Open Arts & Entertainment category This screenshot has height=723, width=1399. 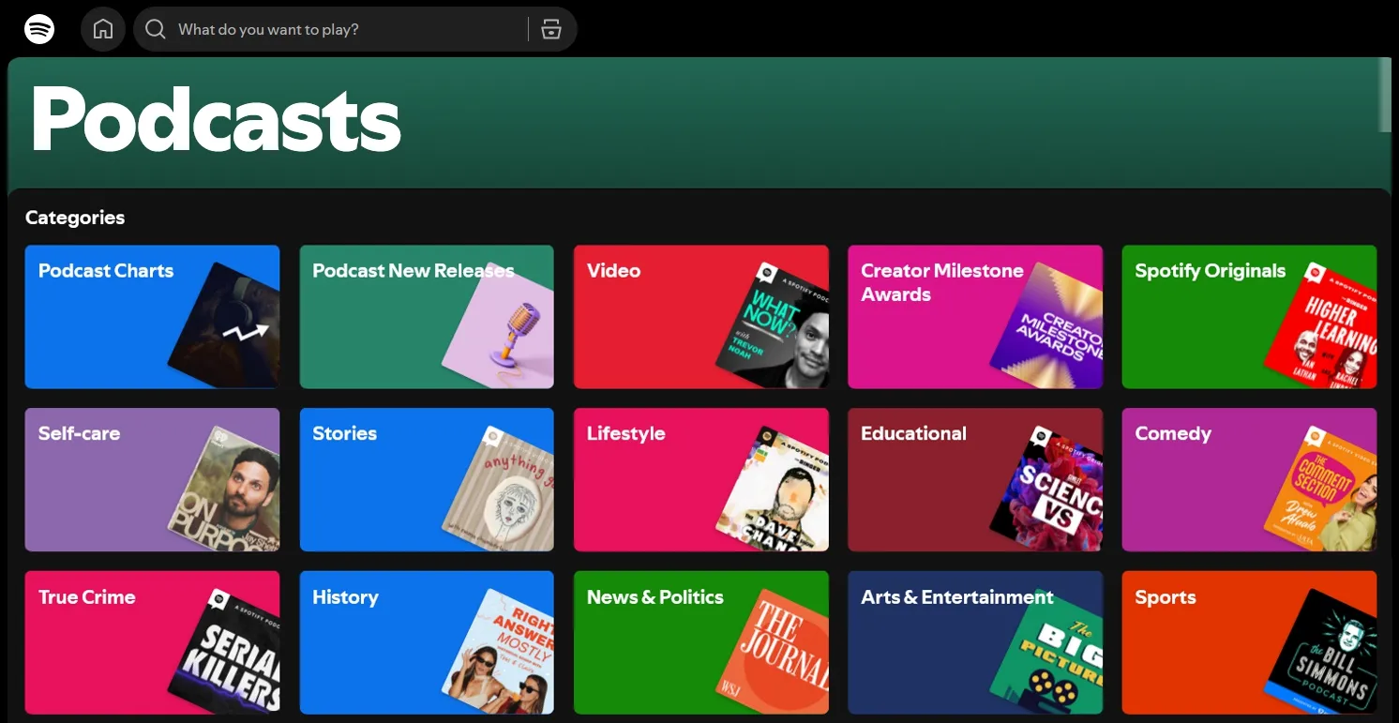[975, 642]
